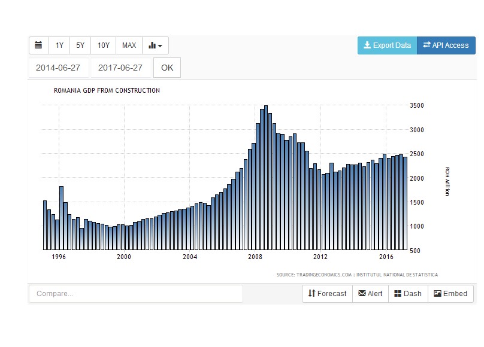Click the start date field 2014-06-27
This screenshot has width=484, height=347.
point(58,68)
